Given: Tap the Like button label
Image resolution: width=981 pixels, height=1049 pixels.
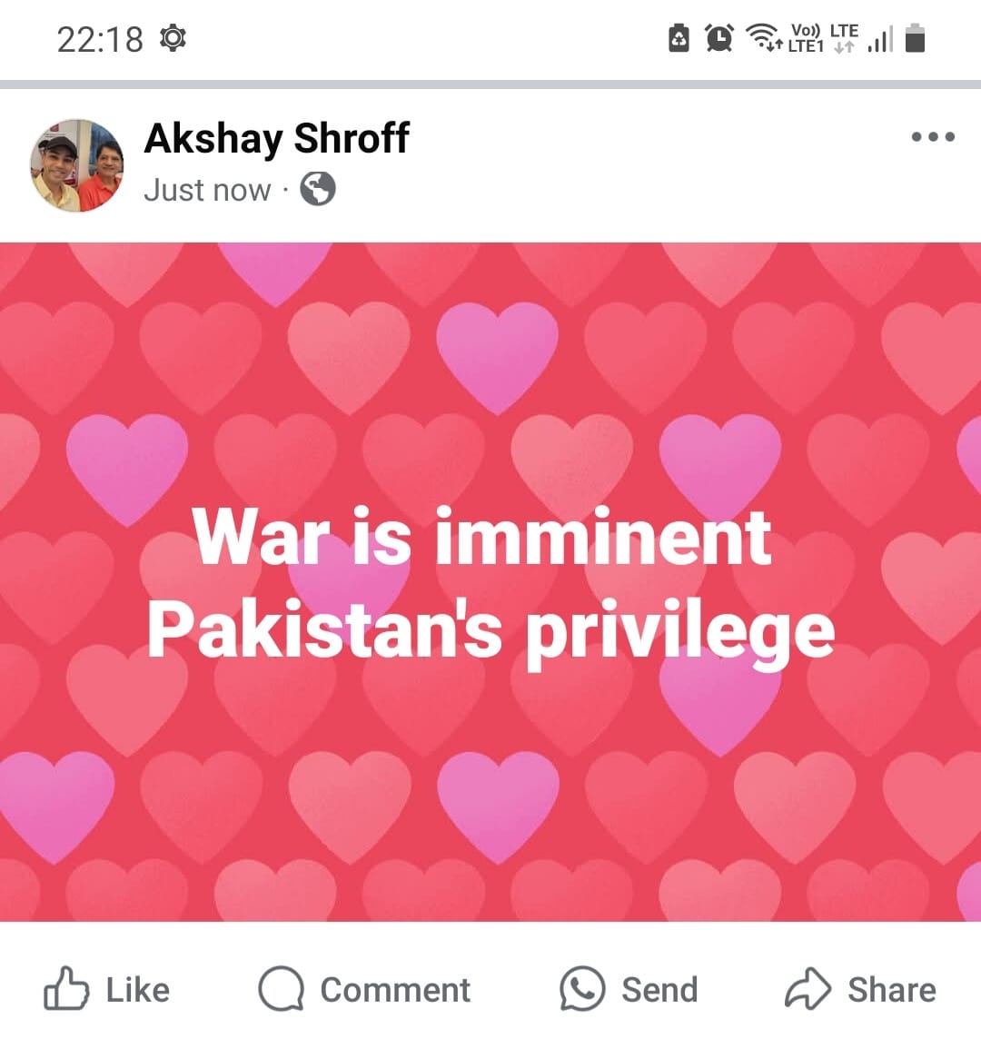Looking at the screenshot, I should point(138,989).
